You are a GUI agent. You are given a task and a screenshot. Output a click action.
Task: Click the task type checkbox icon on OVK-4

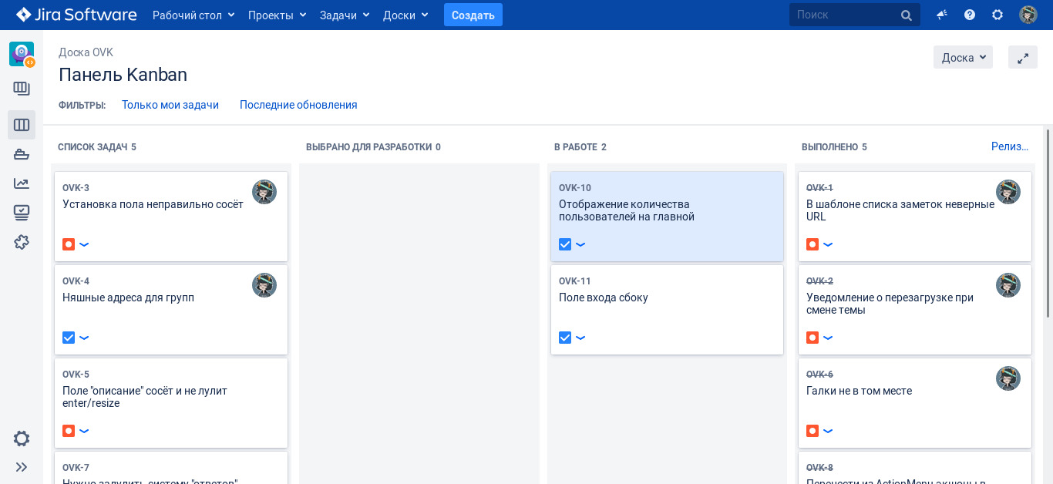[69, 338]
